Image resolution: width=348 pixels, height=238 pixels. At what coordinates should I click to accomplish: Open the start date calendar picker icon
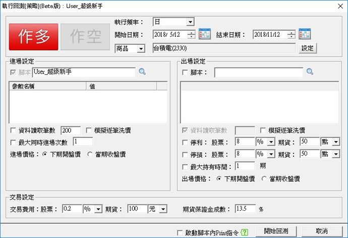point(204,34)
